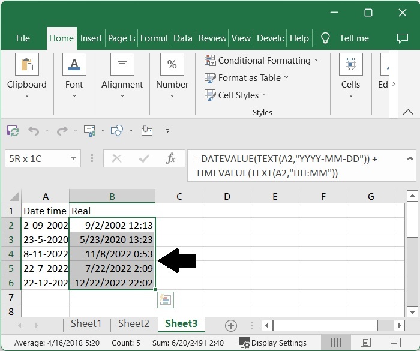Screen dimensions: 420x351
Task: Switch to Sheet1 tab
Action: coord(86,324)
